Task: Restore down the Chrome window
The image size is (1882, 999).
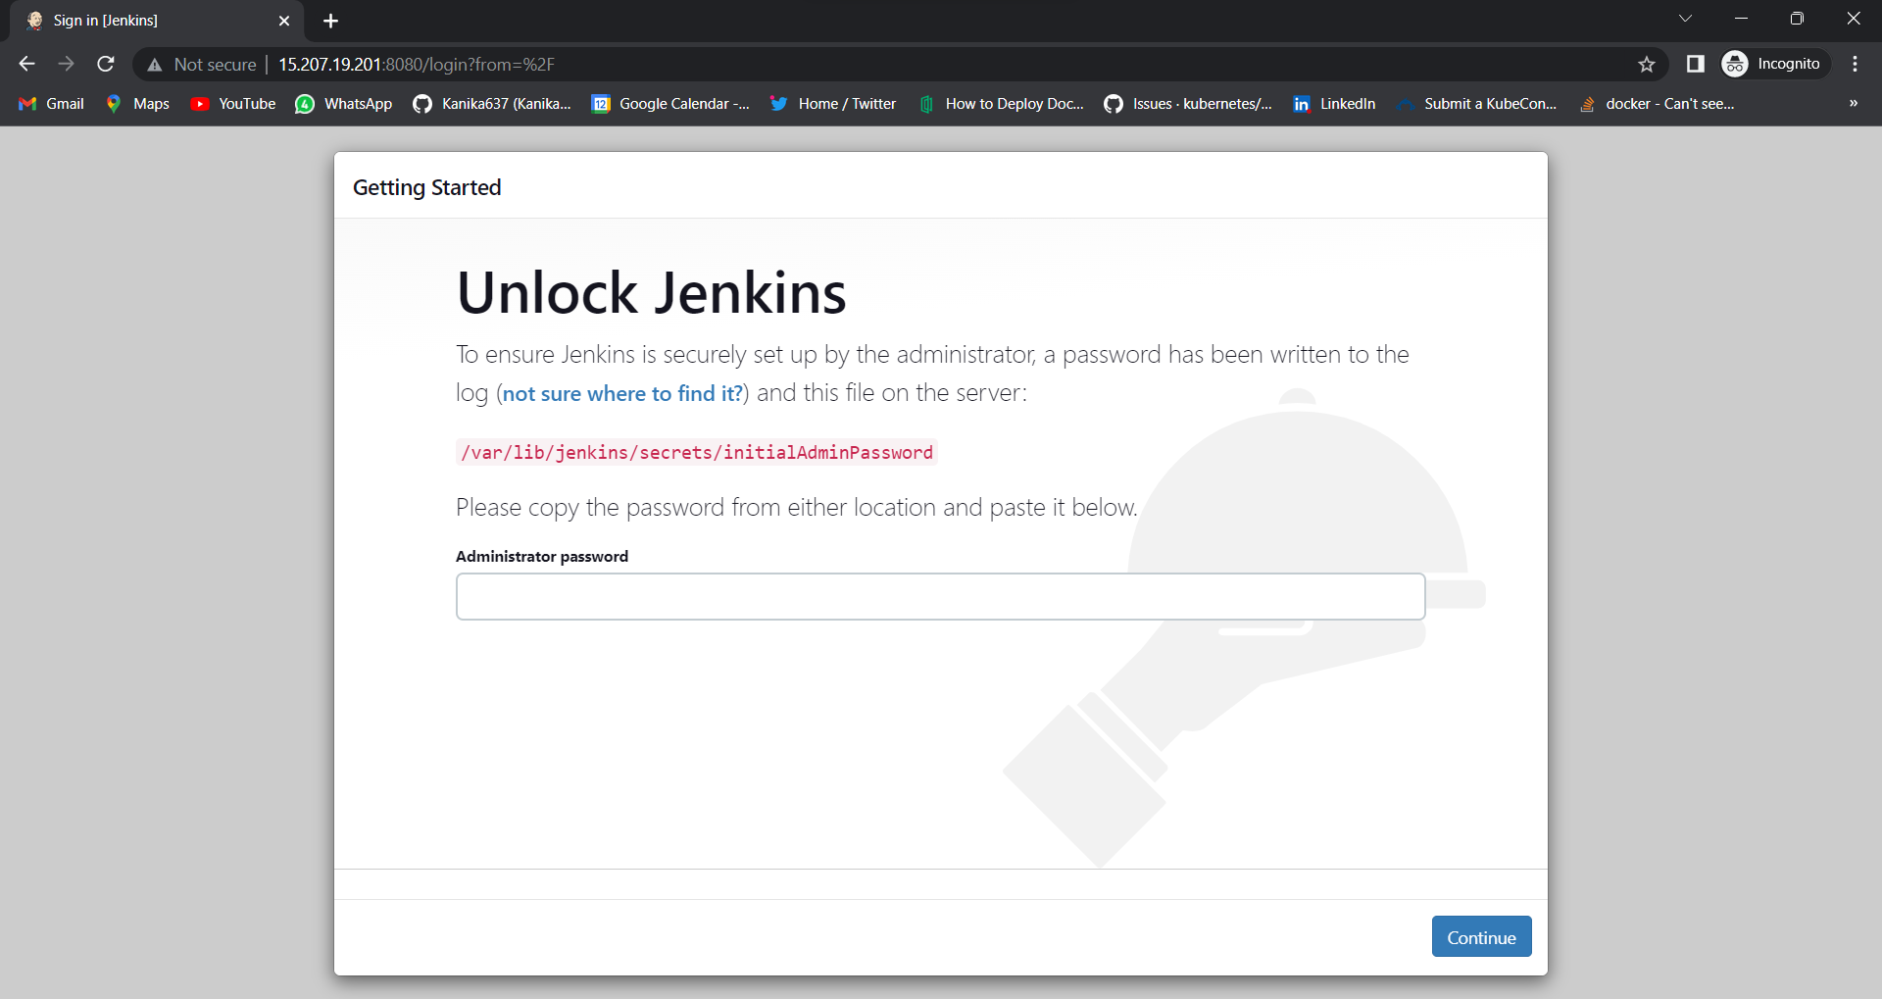Action: pyautogui.click(x=1797, y=19)
